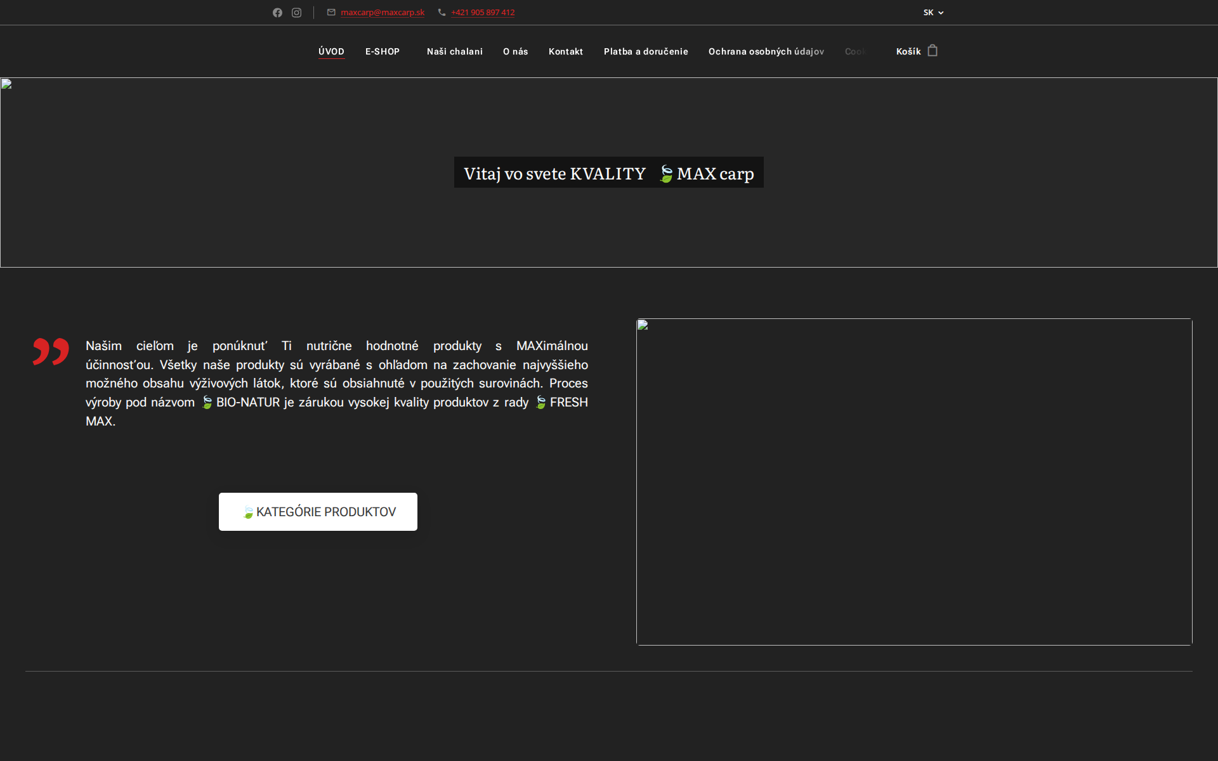Open Ochrana osobných údajov page
1218x761 pixels.
click(766, 51)
